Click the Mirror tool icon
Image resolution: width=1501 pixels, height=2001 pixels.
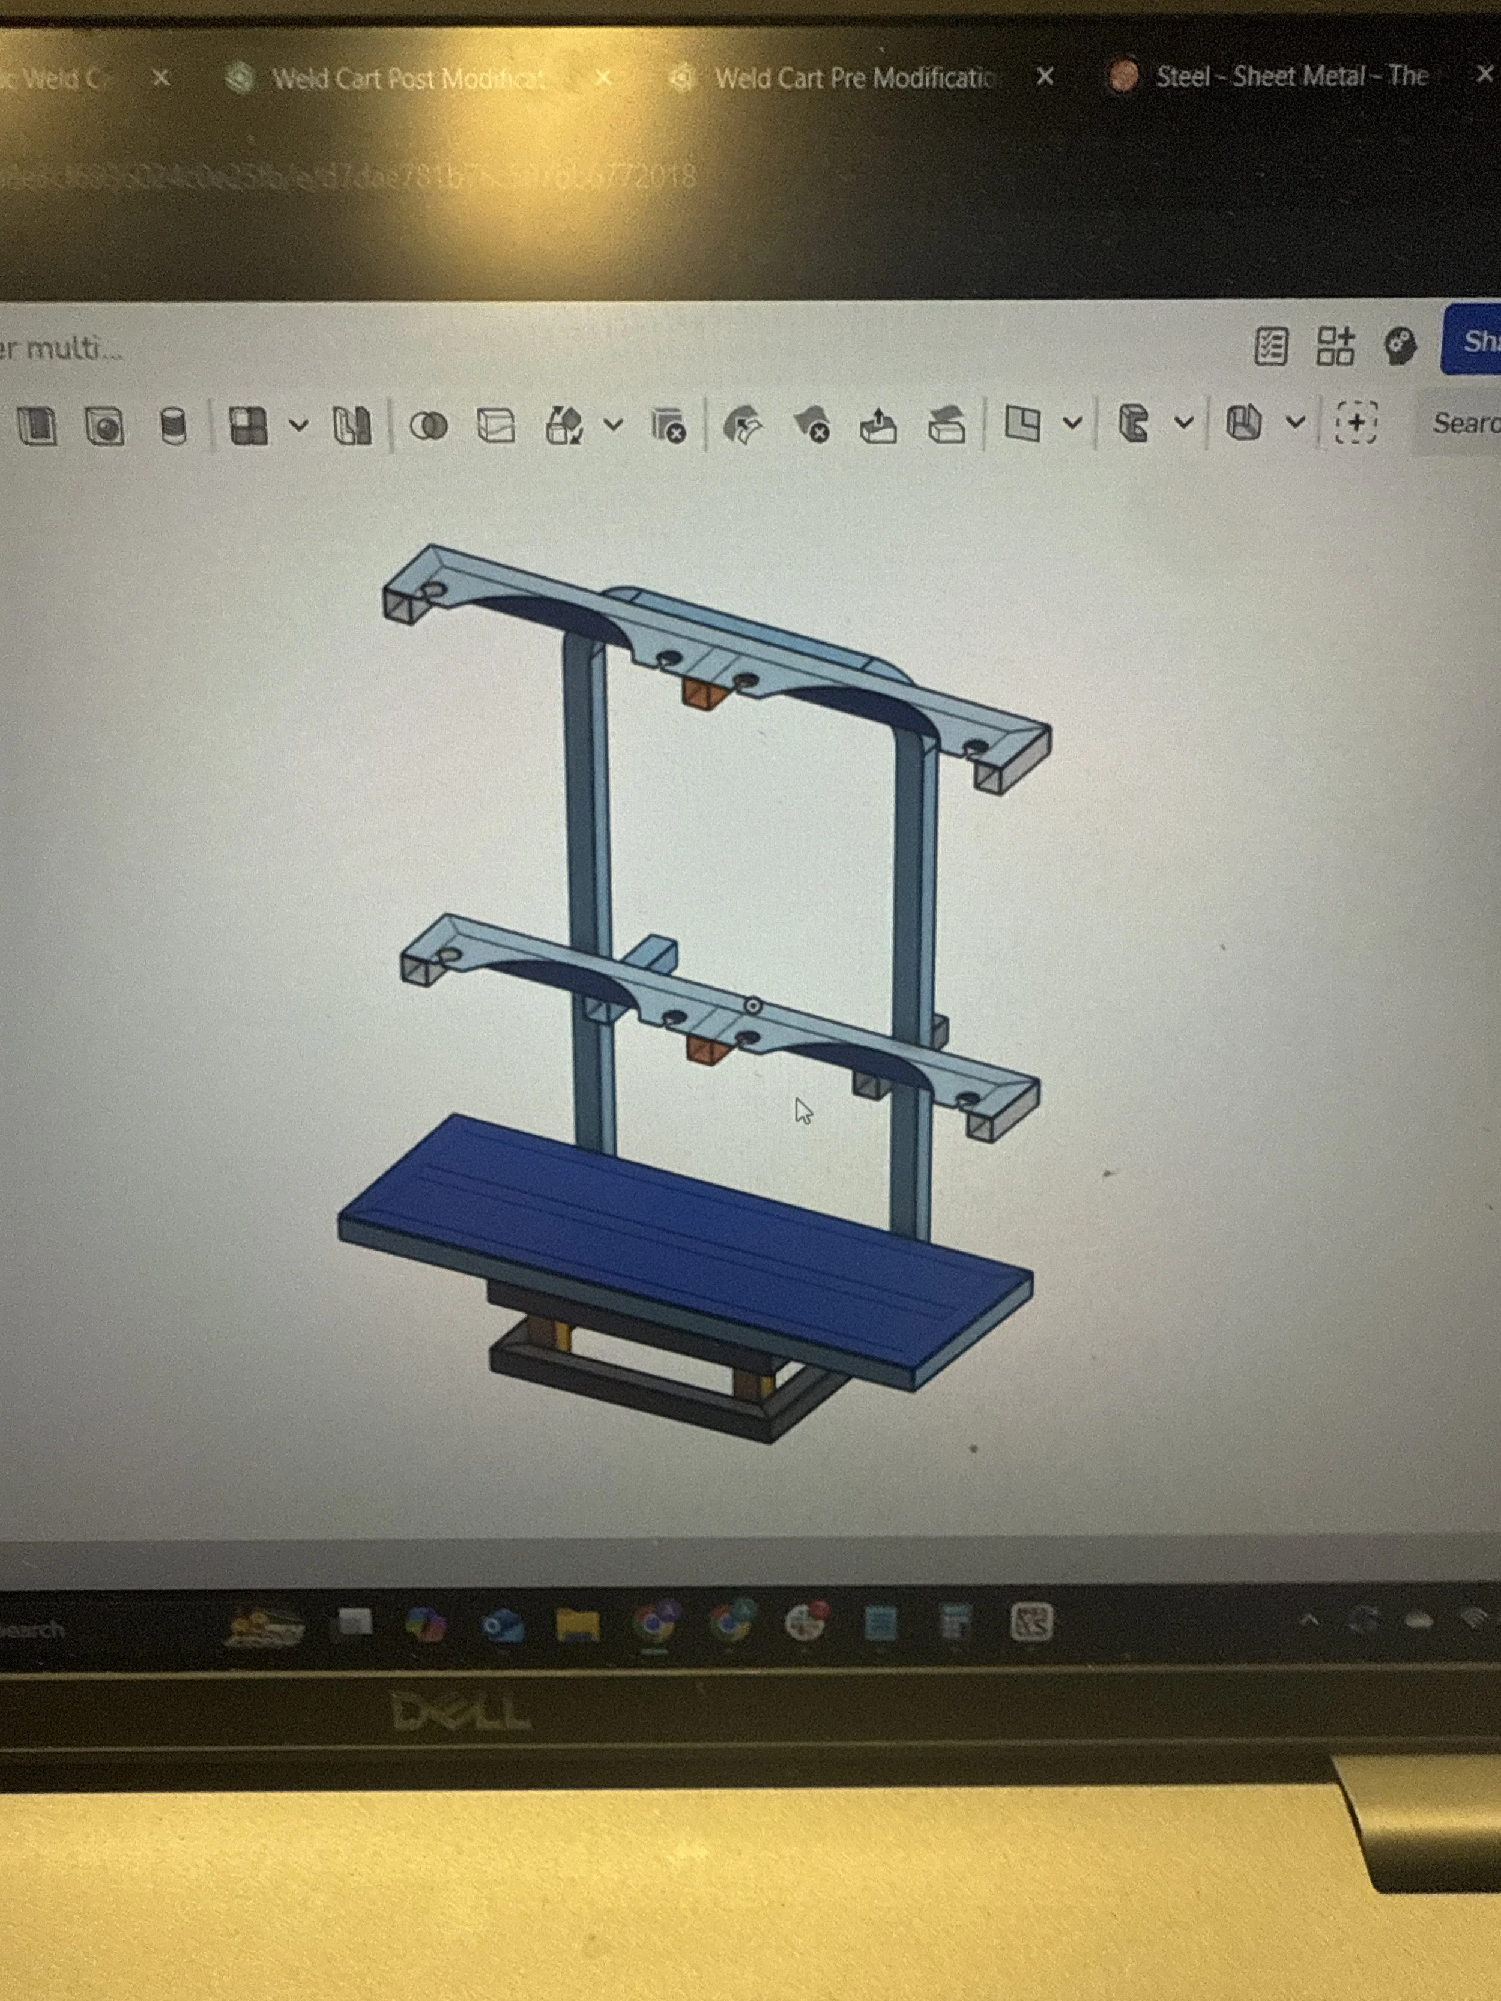tap(352, 425)
